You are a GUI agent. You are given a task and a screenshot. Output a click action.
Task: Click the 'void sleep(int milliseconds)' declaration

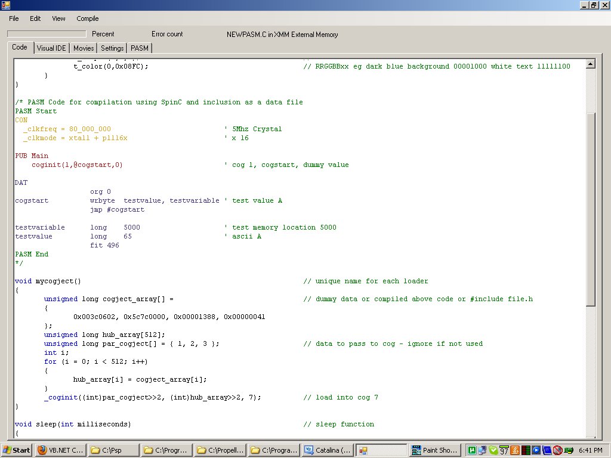[x=73, y=424]
